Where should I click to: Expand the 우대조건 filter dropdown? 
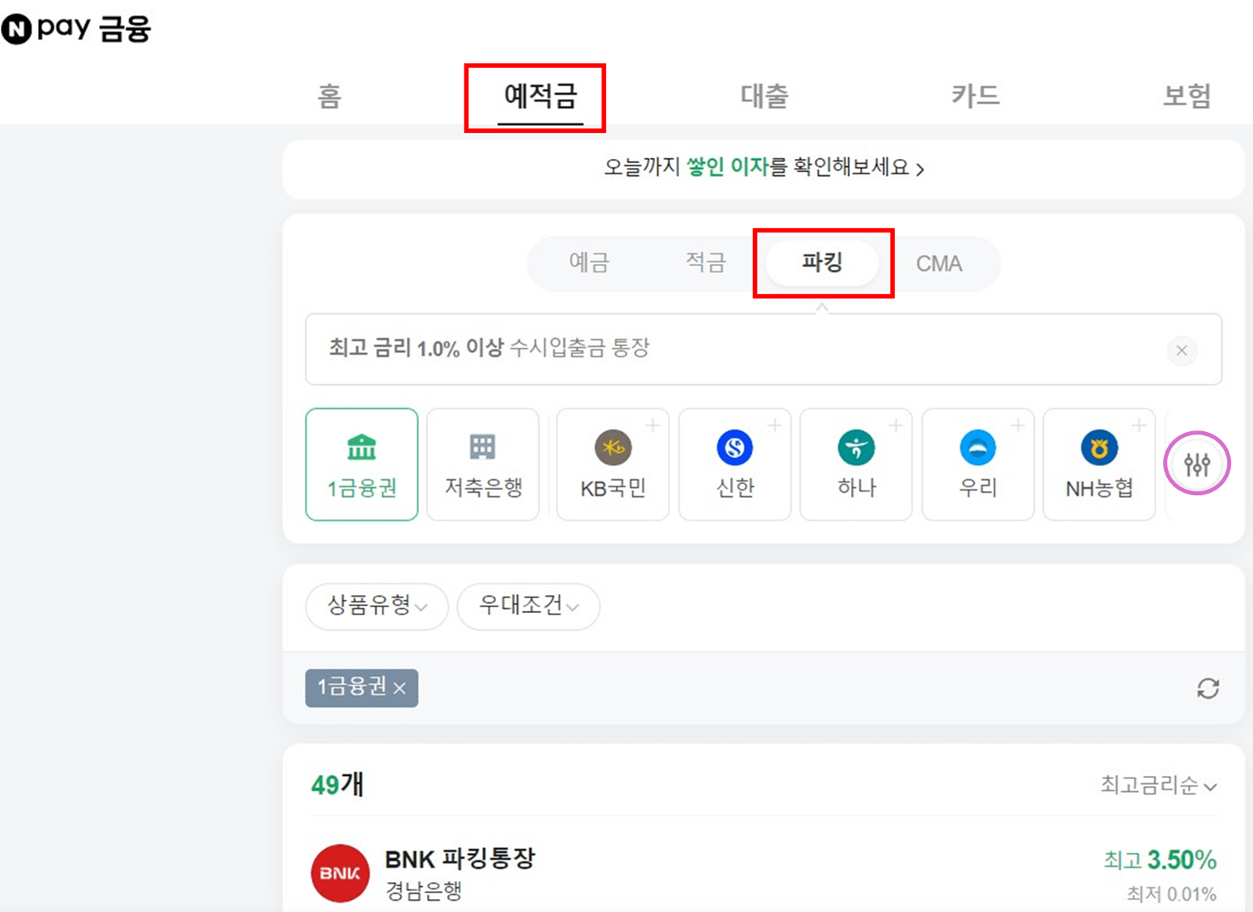[x=528, y=606]
